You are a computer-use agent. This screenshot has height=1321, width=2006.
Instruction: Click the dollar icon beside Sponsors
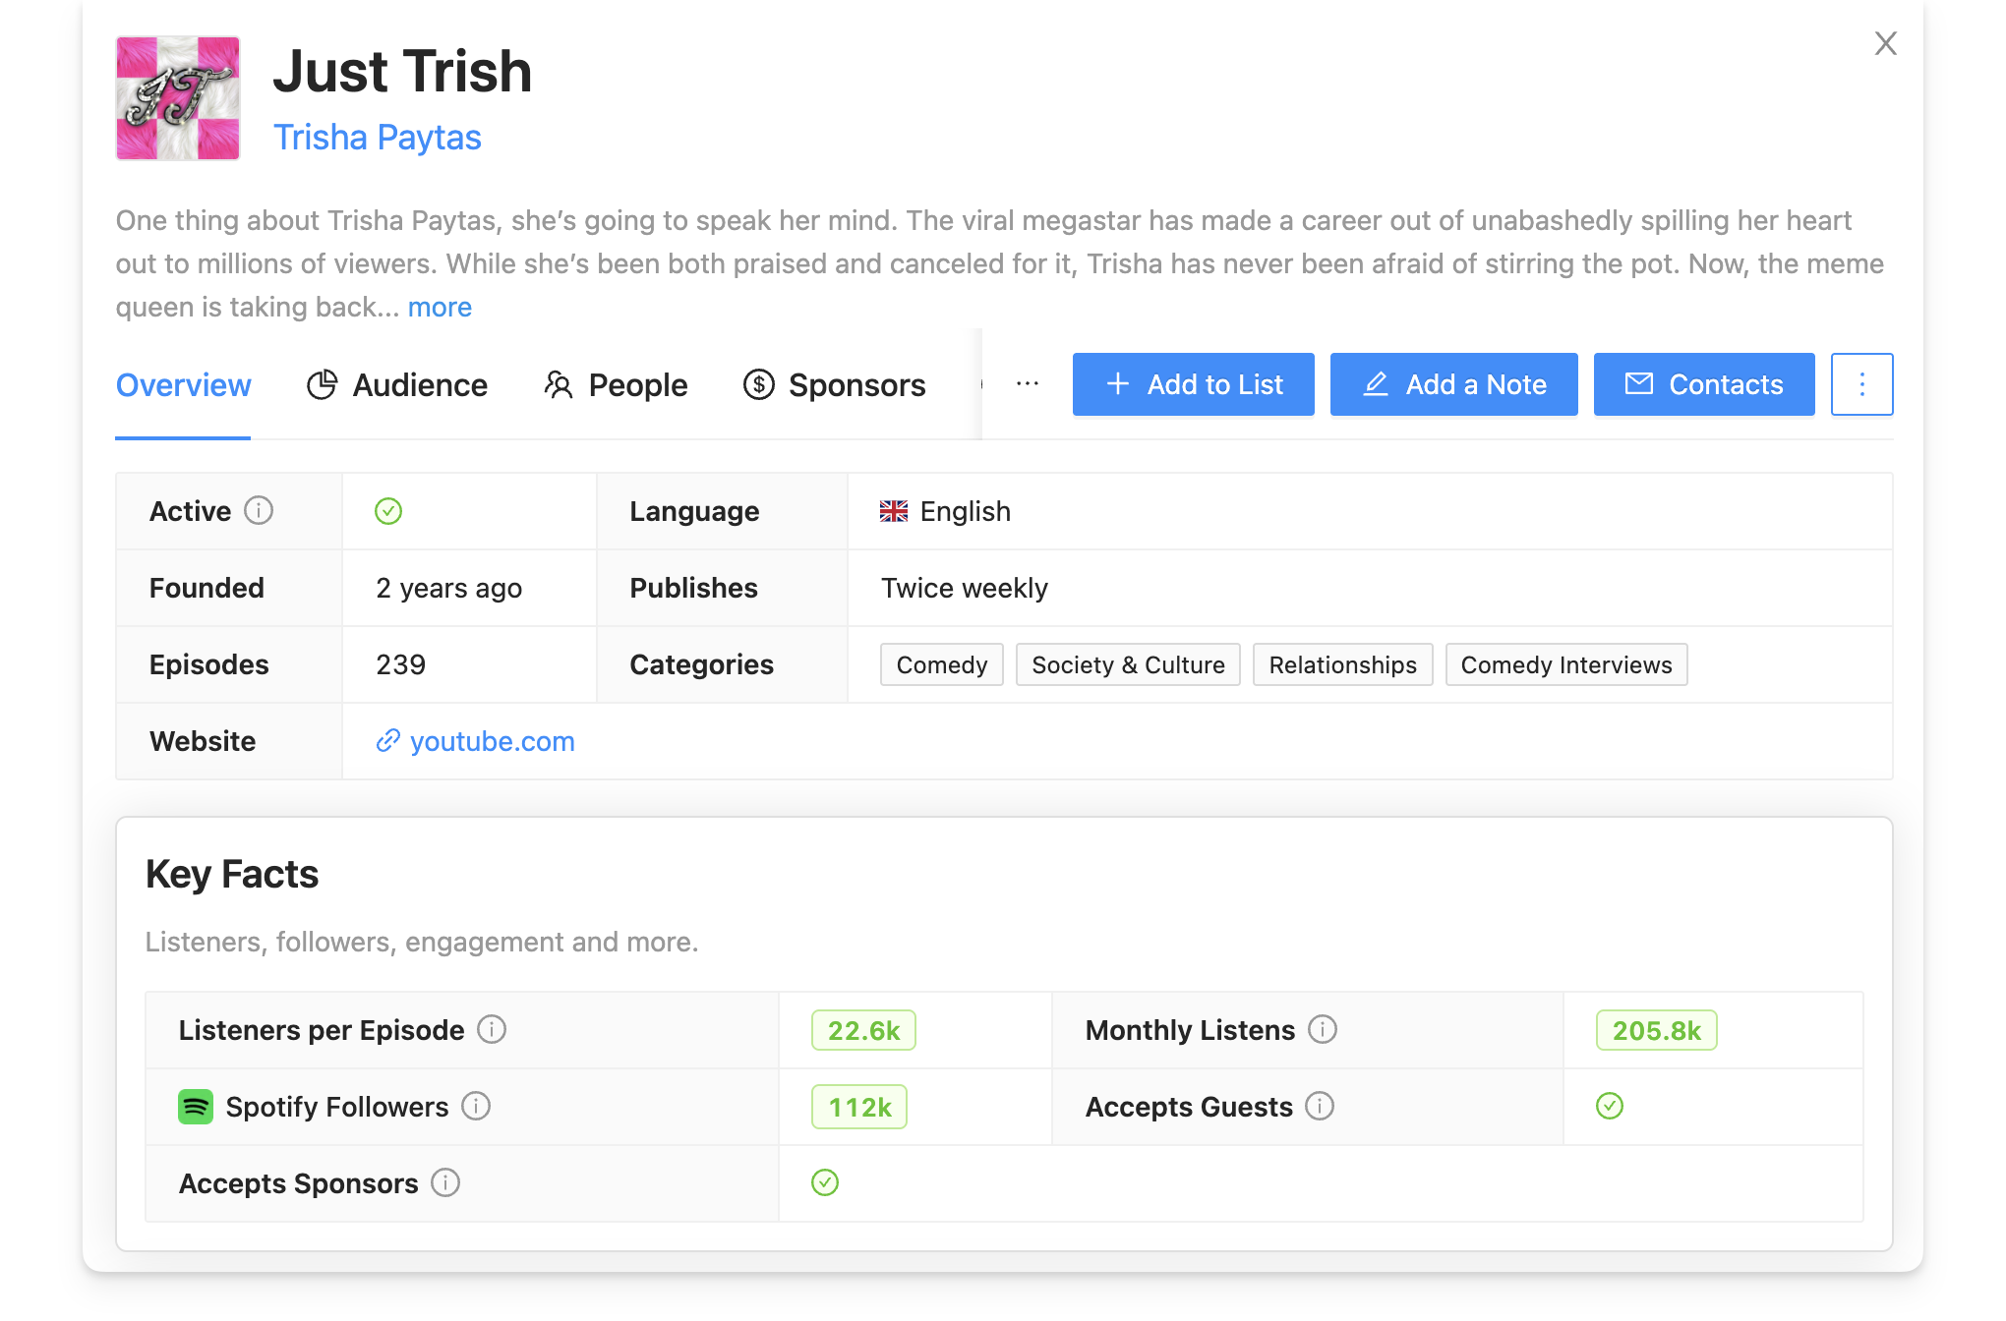(757, 384)
